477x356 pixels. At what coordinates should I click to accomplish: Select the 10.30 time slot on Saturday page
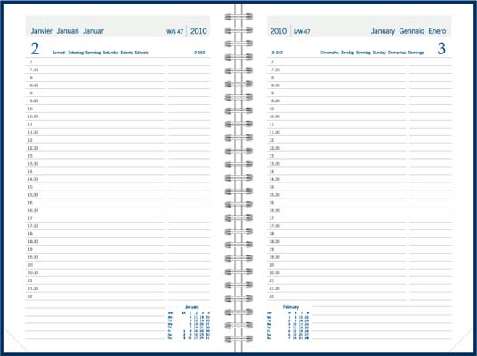(95, 117)
